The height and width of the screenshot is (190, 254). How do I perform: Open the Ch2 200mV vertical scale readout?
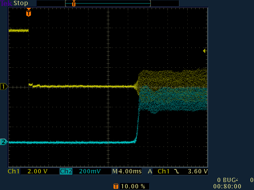[x=89, y=171]
